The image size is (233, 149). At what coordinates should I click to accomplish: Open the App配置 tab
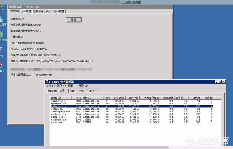click(x=26, y=11)
